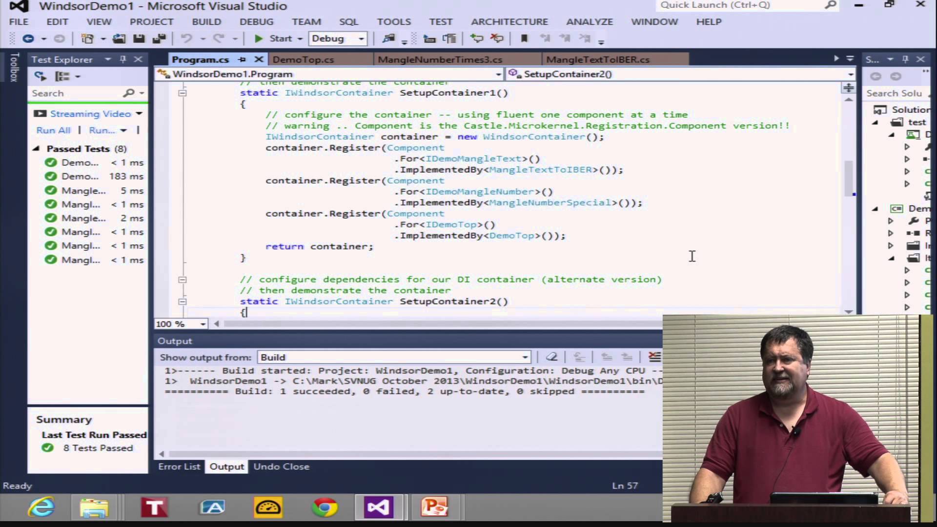This screenshot has width=937, height=527.
Task: Pin the Program.cs tab
Action: pyautogui.click(x=242, y=60)
